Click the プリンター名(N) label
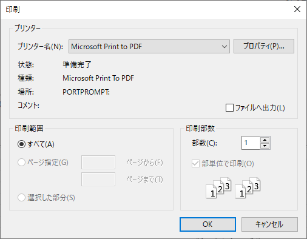 [x=40, y=47]
